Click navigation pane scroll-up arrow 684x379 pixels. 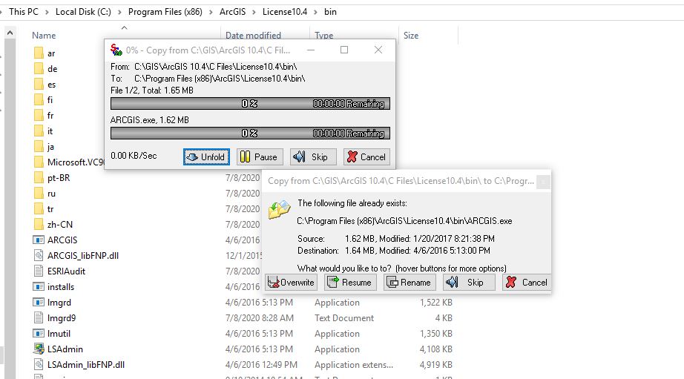[x=10, y=33]
